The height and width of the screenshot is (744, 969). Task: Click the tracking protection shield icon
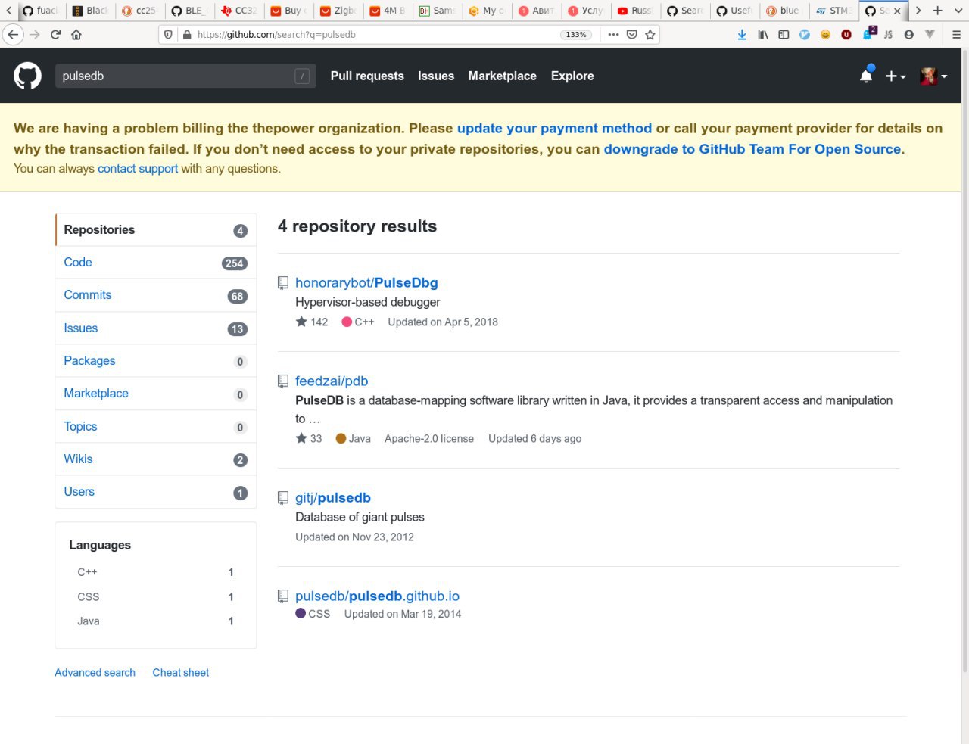[168, 34]
